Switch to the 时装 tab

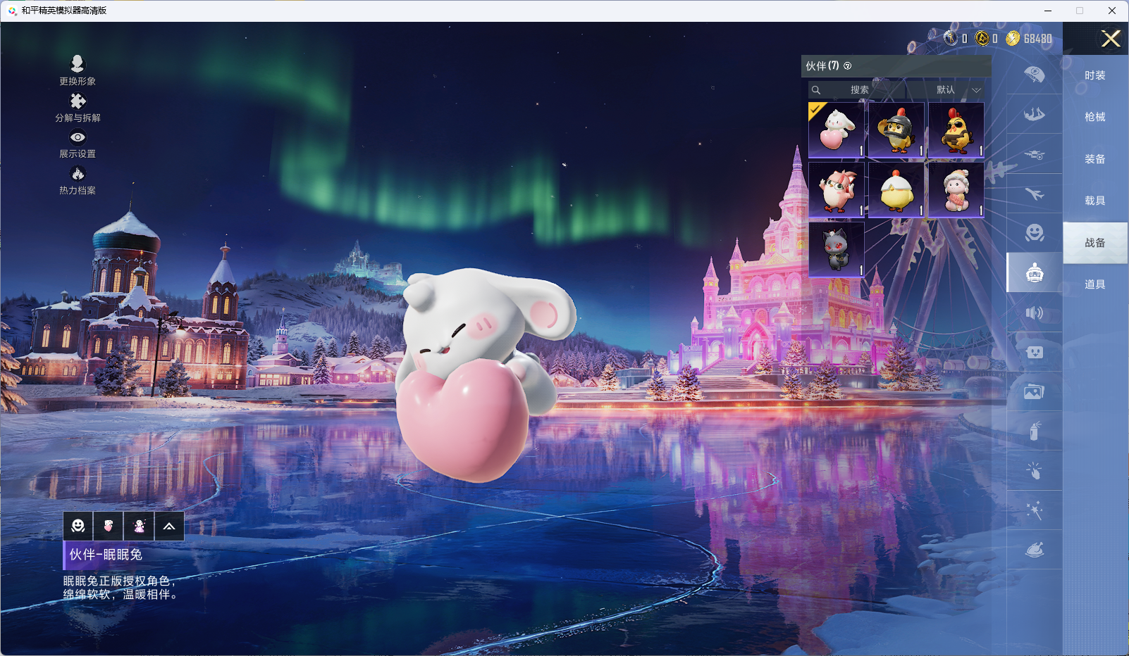pos(1094,75)
